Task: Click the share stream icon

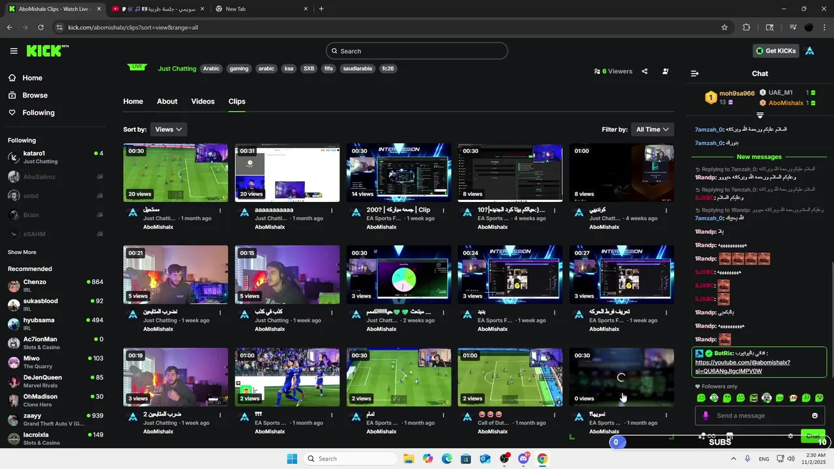Action: pos(644,71)
